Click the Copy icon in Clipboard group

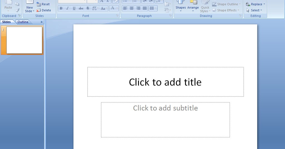tap(17, 4)
